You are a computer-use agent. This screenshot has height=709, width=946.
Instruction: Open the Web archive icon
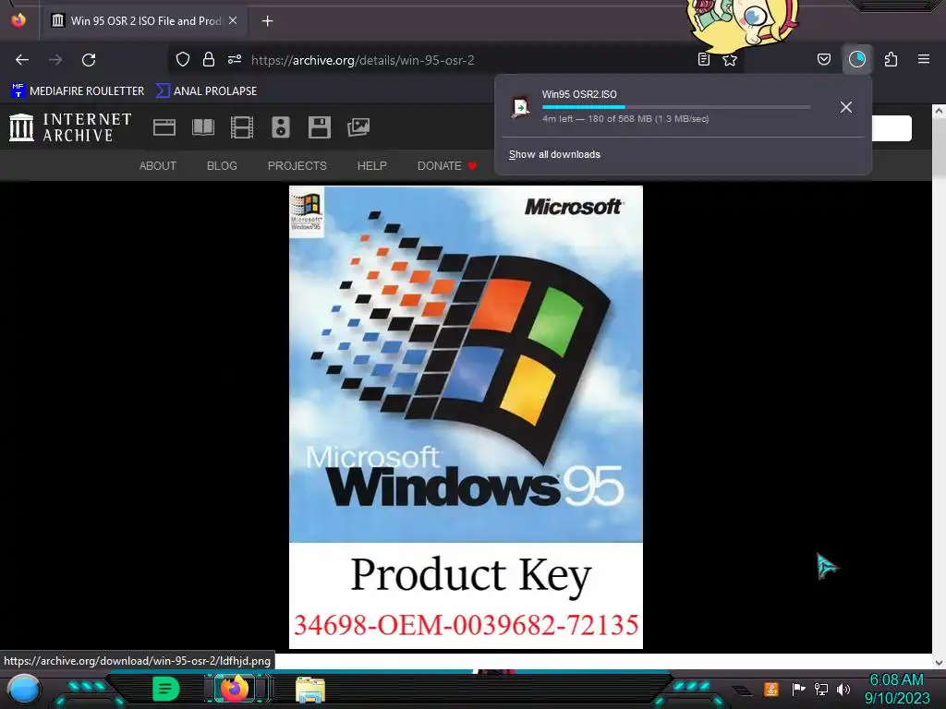tap(164, 127)
